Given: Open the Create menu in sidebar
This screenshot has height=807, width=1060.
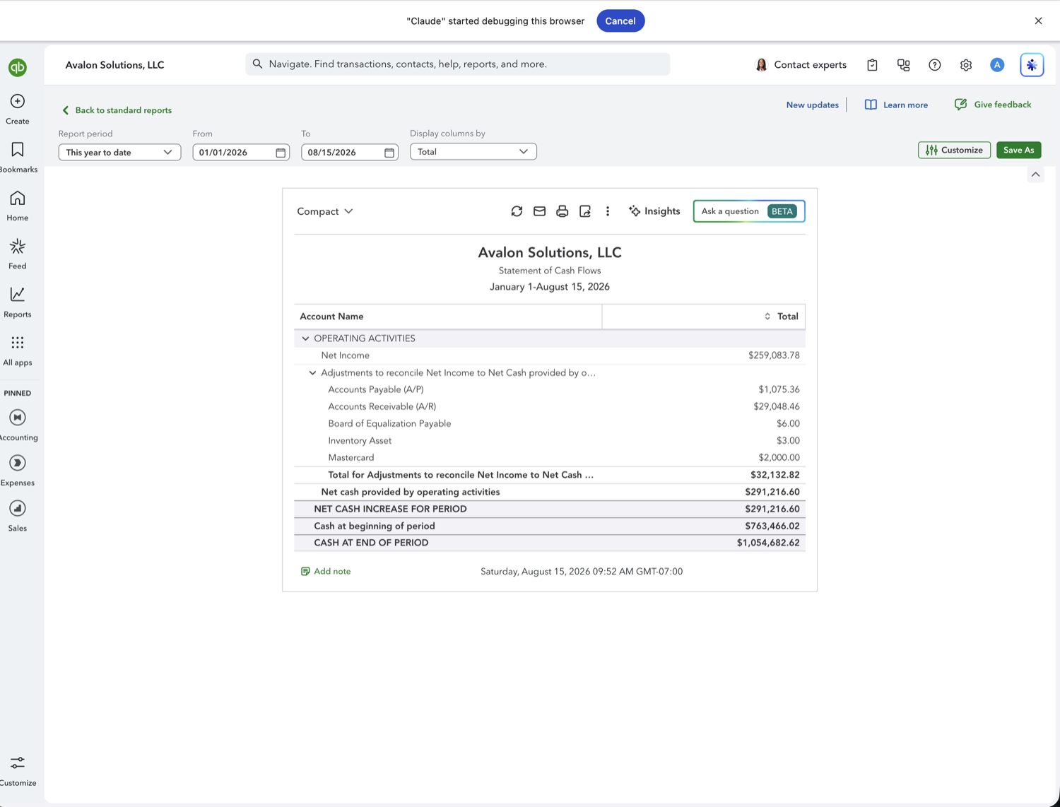Looking at the screenshot, I should (18, 109).
